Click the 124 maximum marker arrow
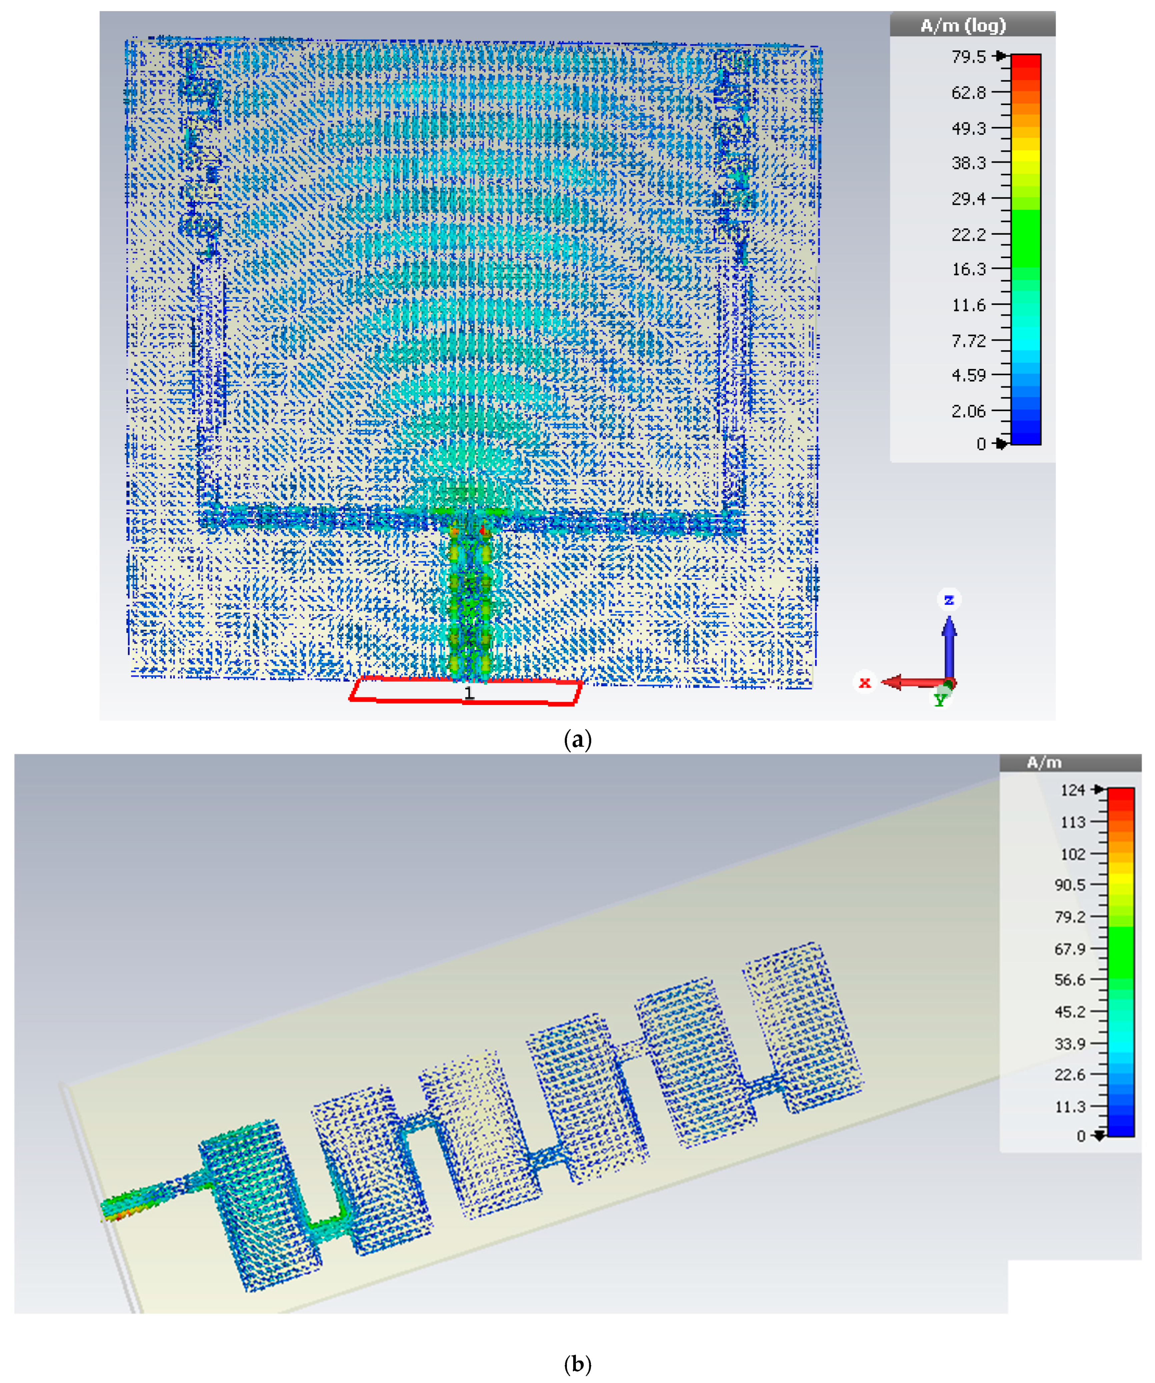The image size is (1155, 1383). [x=1099, y=789]
